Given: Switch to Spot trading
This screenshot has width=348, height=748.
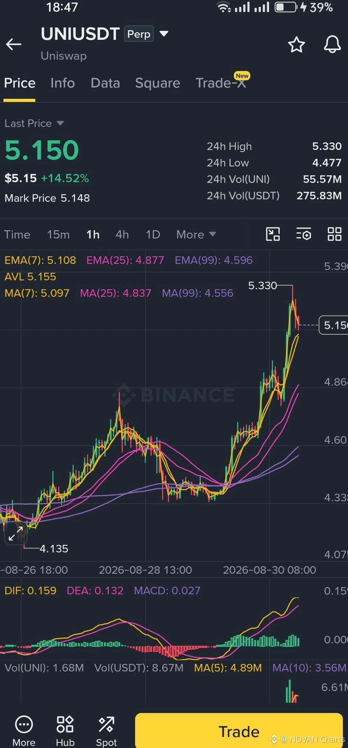Looking at the screenshot, I should tap(106, 731).
